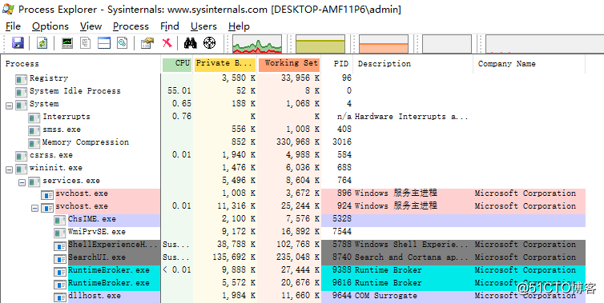Select the services.exe process name
The height and width of the screenshot is (303, 604).
tap(70, 181)
